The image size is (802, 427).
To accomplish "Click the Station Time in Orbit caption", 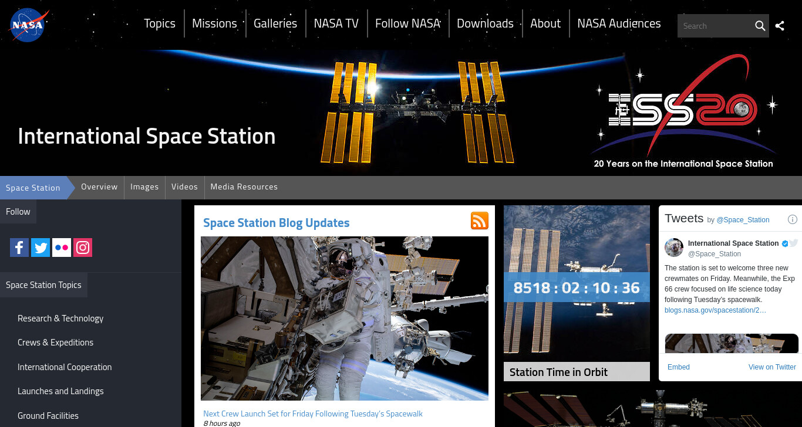I will tap(577, 372).
